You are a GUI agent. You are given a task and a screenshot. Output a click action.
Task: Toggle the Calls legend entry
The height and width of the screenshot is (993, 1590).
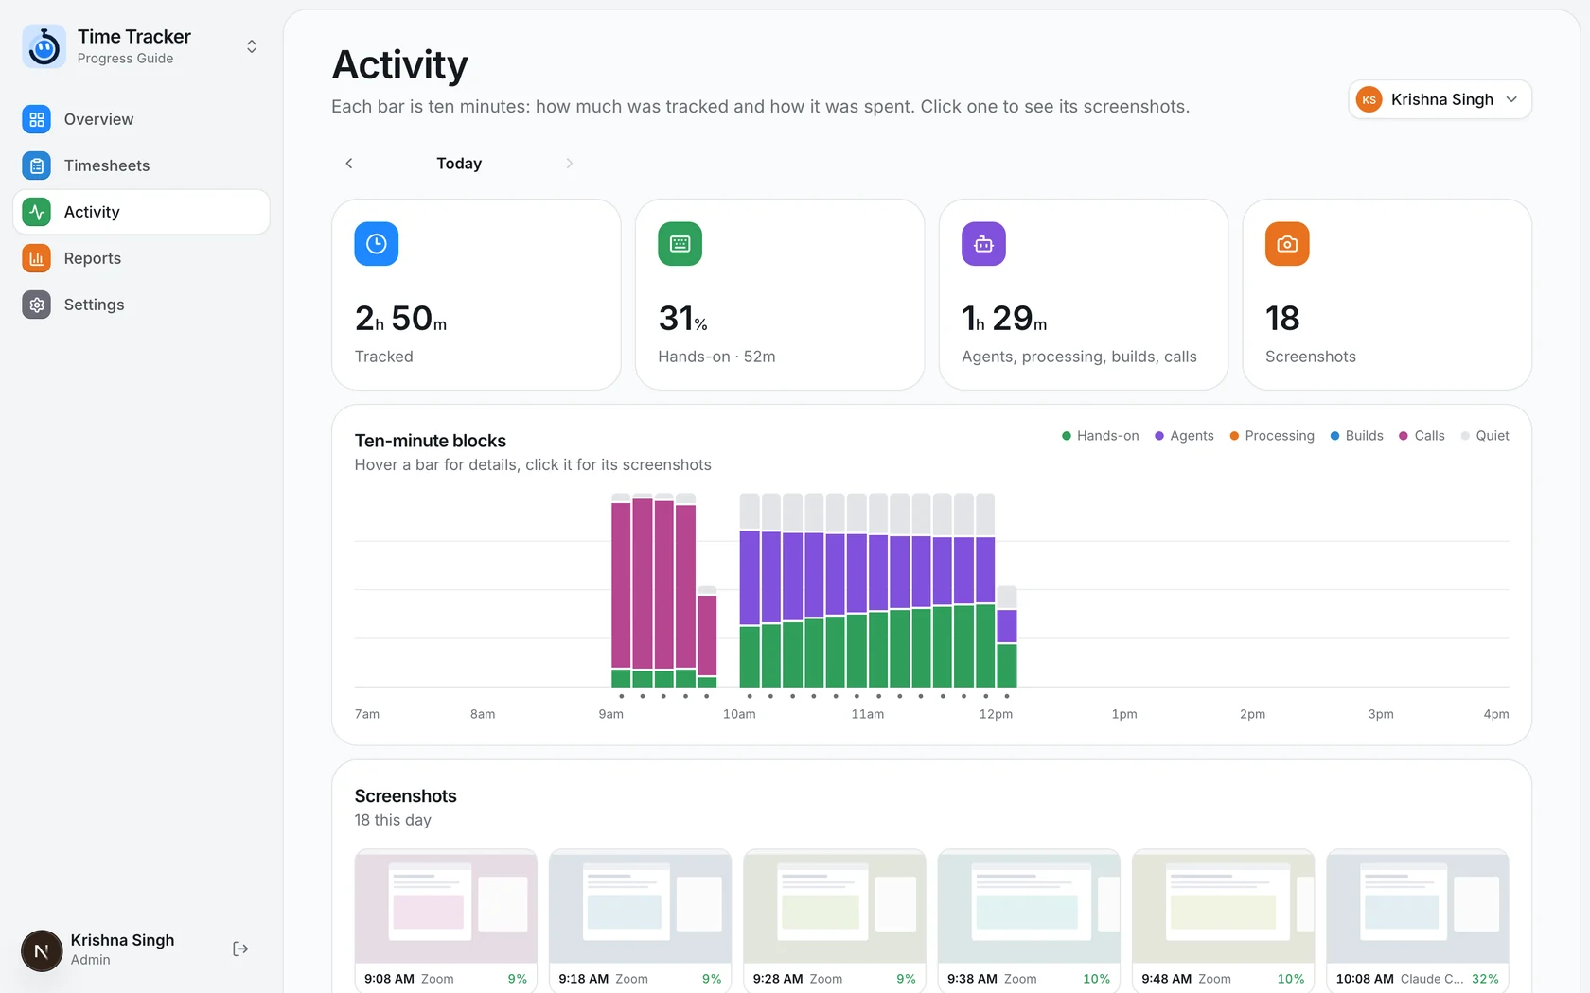1422,436
